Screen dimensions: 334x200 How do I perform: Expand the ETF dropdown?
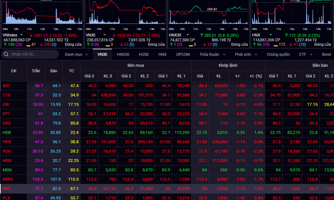tap(305, 54)
